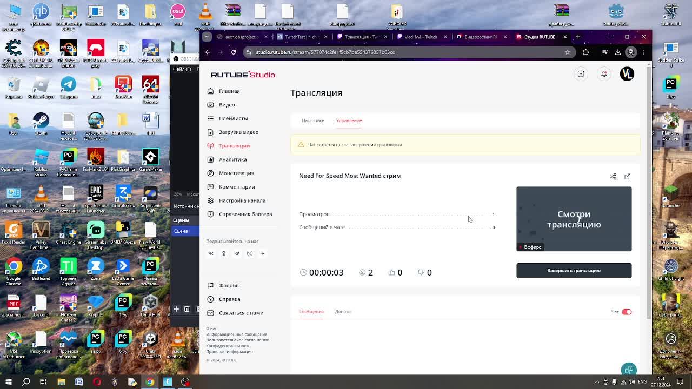This screenshot has width=692, height=389.
Task: Switch to the Управление tab
Action: click(x=349, y=120)
